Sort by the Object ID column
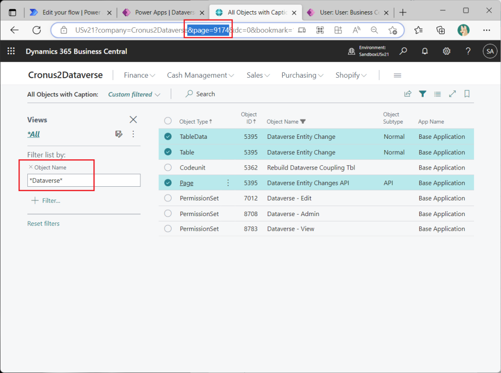501x373 pixels. coord(249,118)
